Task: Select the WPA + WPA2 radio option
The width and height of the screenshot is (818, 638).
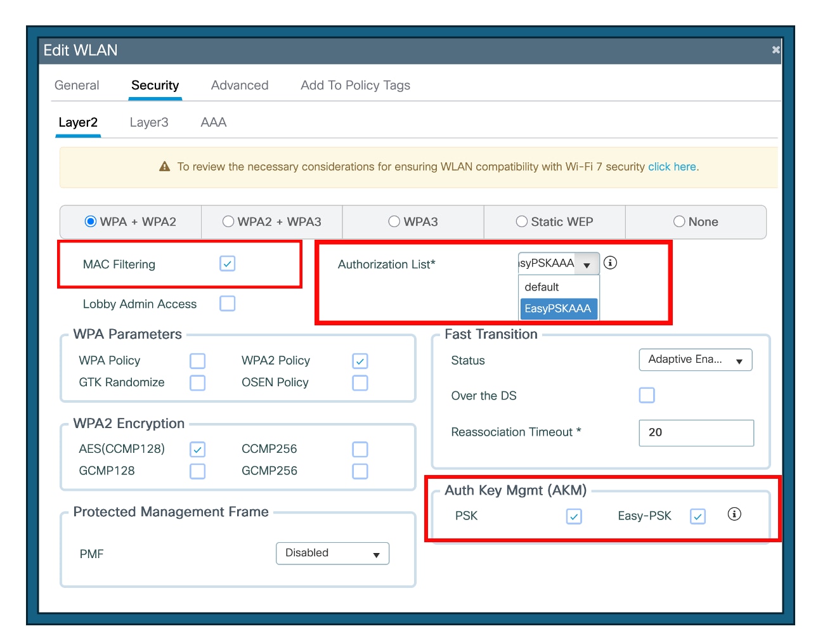Action: [x=91, y=221]
